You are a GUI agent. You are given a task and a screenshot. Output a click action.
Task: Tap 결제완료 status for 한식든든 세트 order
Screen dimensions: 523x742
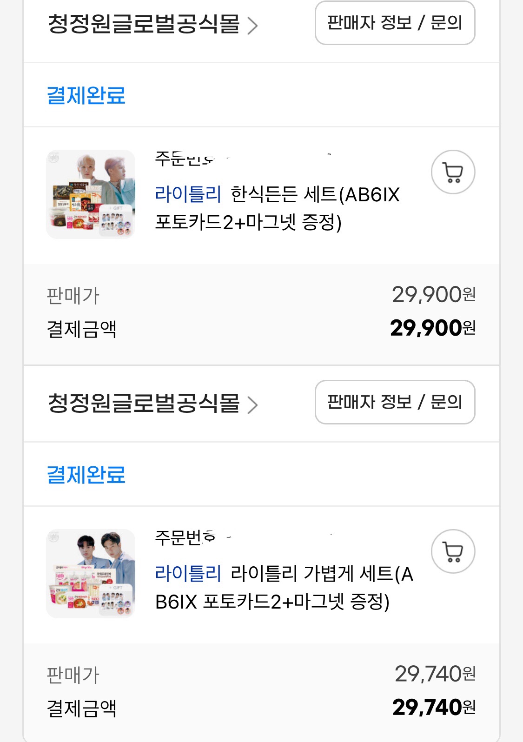(86, 95)
